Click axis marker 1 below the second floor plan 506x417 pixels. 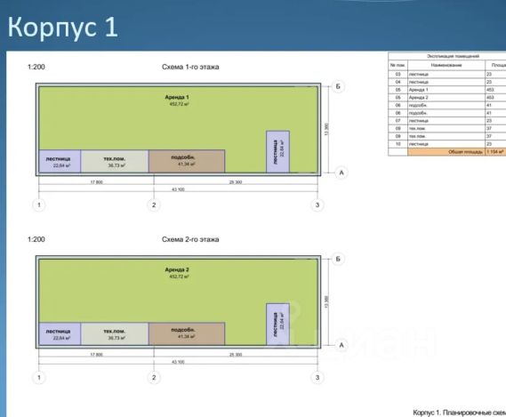(39, 378)
